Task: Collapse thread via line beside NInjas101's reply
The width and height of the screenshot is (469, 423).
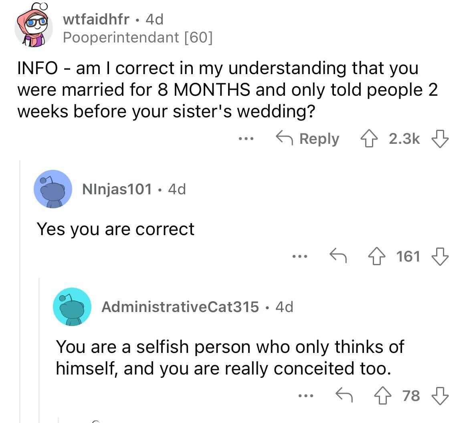Action: (x=20, y=292)
